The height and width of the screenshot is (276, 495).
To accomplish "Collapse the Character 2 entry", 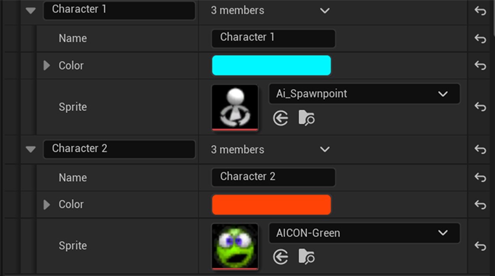I will click(x=31, y=149).
